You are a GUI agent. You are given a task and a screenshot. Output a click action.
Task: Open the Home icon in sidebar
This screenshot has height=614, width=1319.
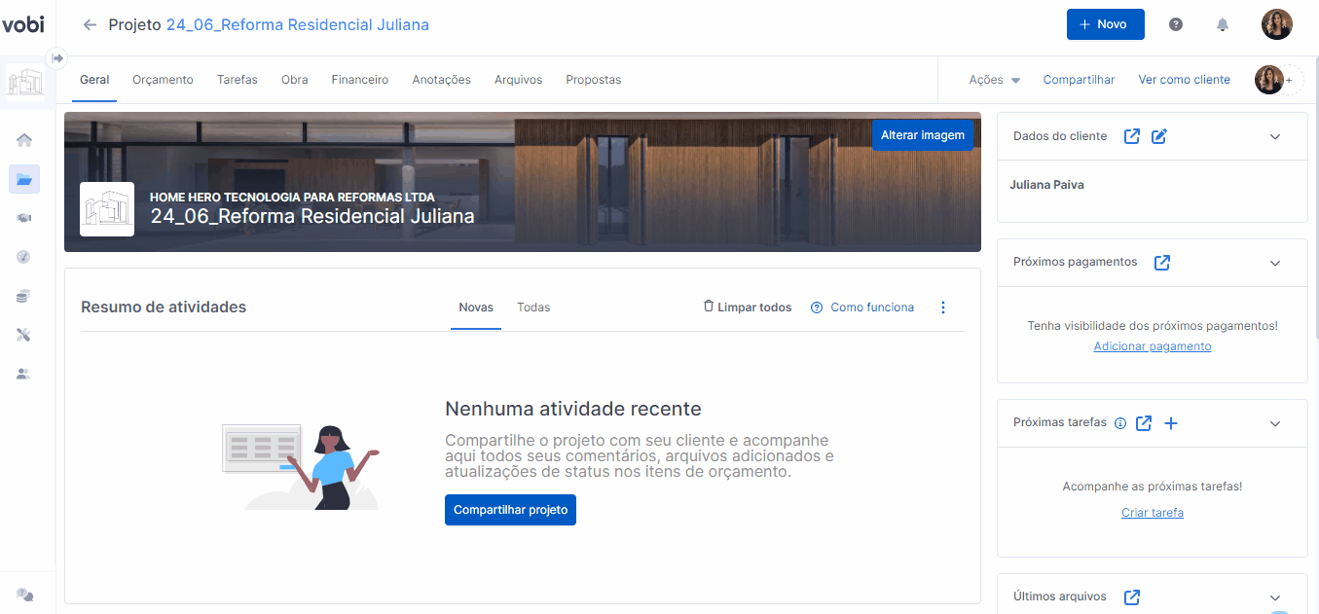coord(24,140)
